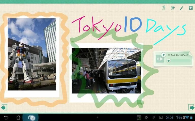Tap the green plus add button

point(191,8)
